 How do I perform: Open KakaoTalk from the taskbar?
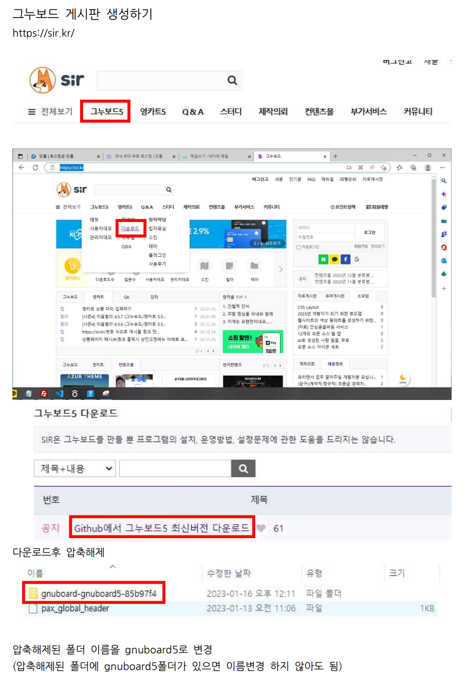tap(14, 394)
